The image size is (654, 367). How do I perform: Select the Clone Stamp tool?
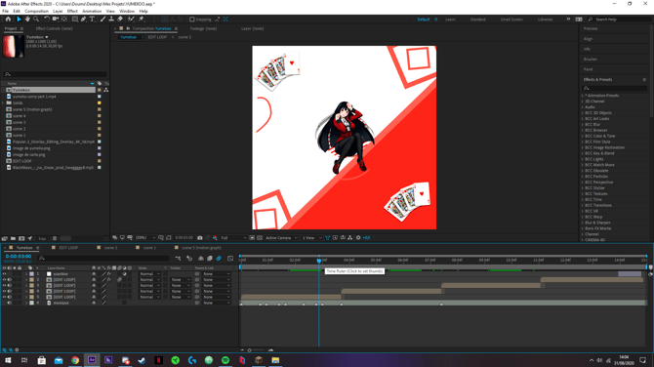(x=111, y=20)
